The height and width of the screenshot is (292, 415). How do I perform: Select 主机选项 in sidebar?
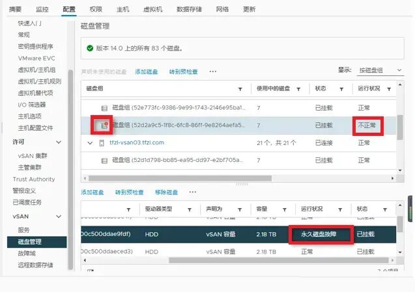(x=30, y=116)
